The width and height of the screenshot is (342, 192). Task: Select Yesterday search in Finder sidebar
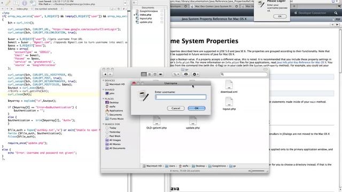click(113, 132)
